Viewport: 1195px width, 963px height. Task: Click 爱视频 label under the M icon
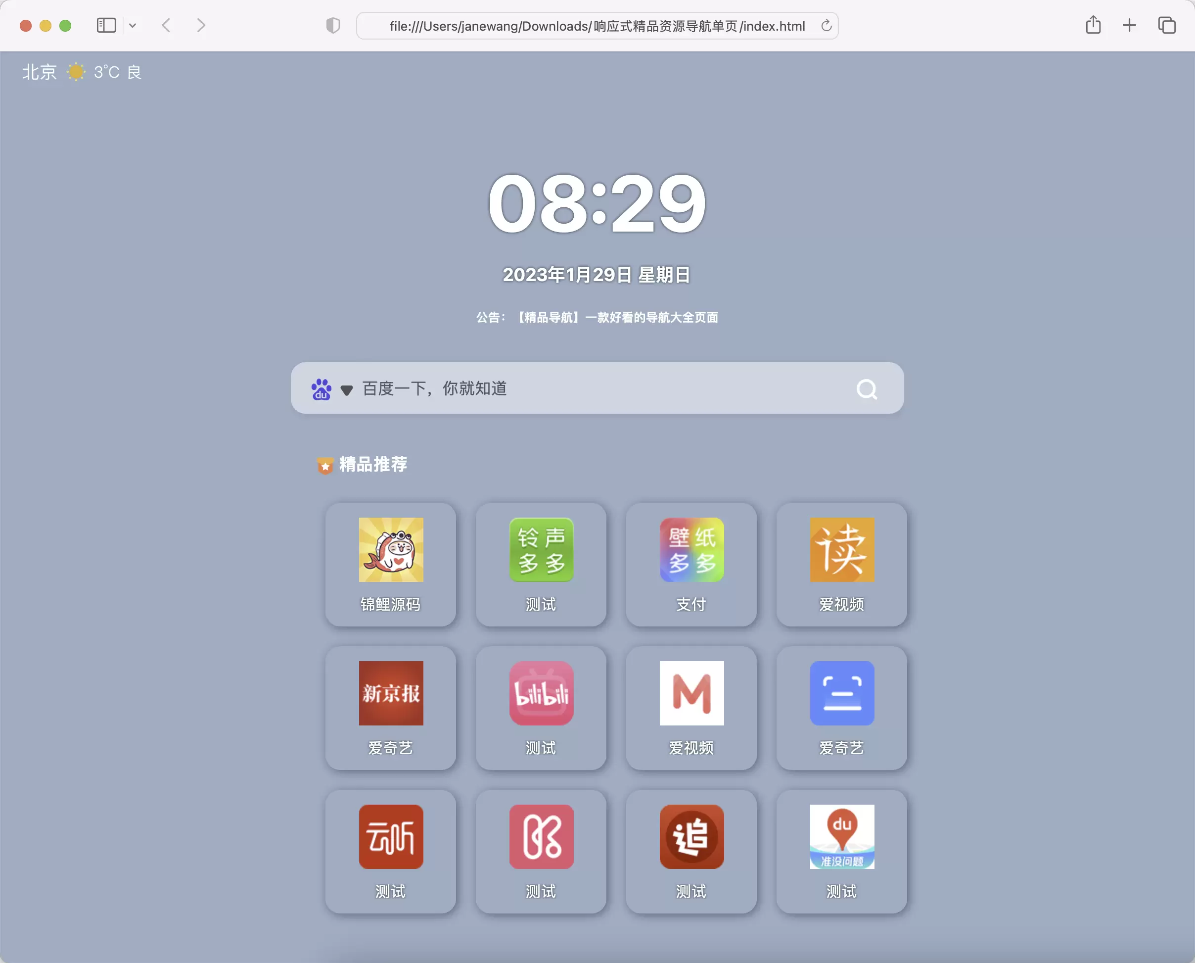691,748
